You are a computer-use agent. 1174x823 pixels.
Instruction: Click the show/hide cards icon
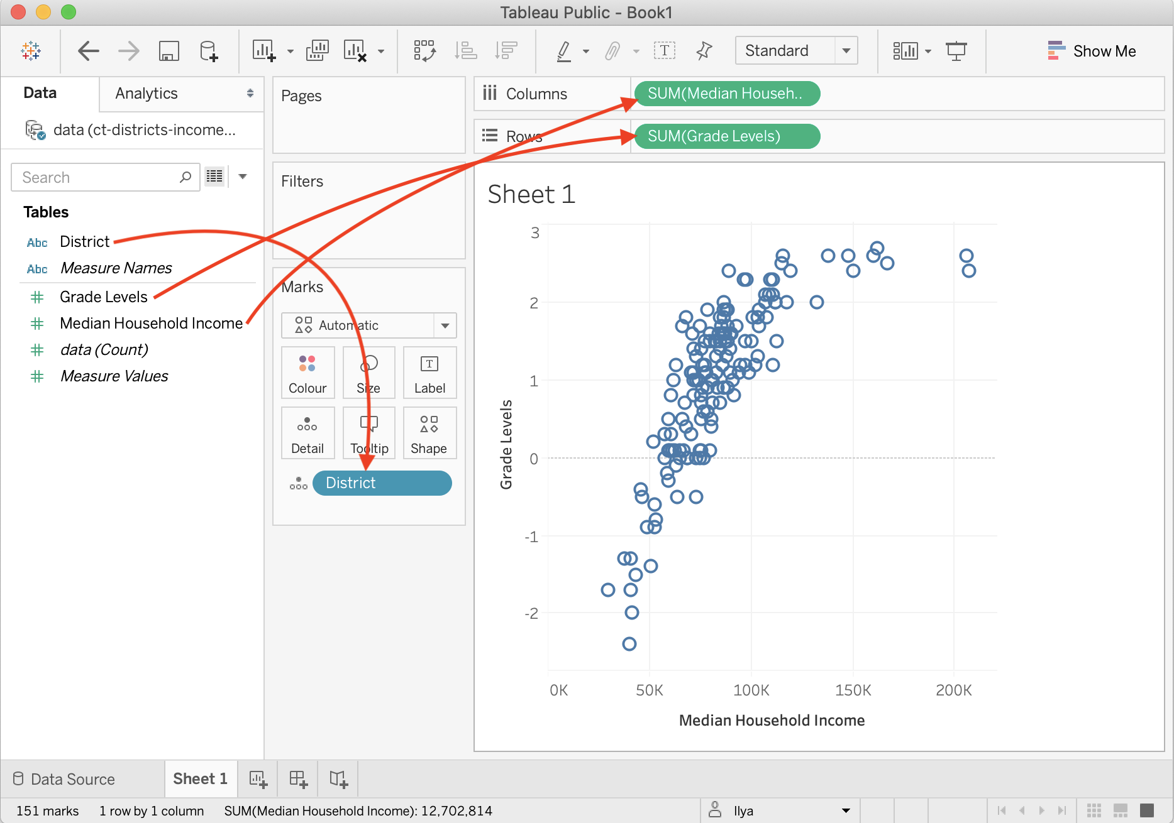point(905,51)
